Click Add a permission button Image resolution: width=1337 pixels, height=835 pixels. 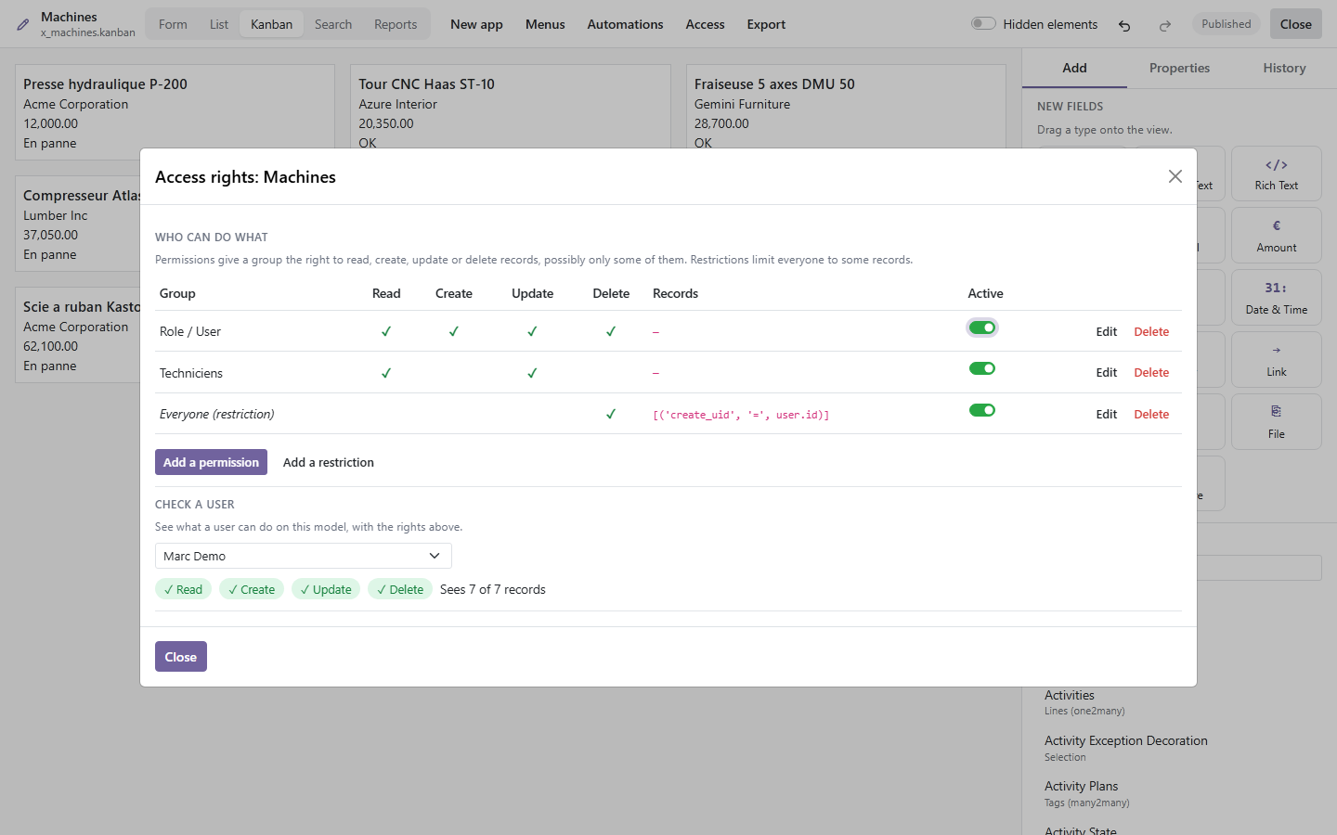211,462
